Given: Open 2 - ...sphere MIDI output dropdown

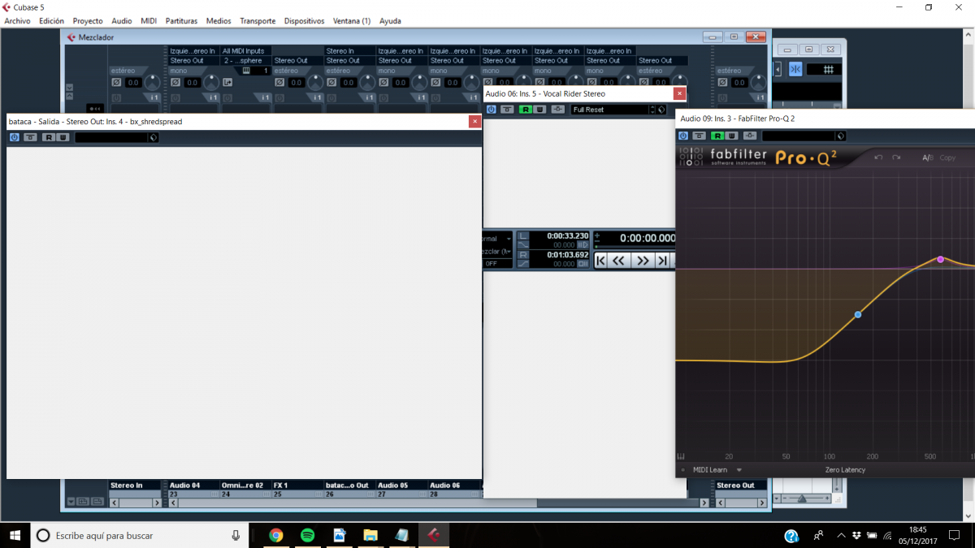Looking at the screenshot, I should coord(245,60).
